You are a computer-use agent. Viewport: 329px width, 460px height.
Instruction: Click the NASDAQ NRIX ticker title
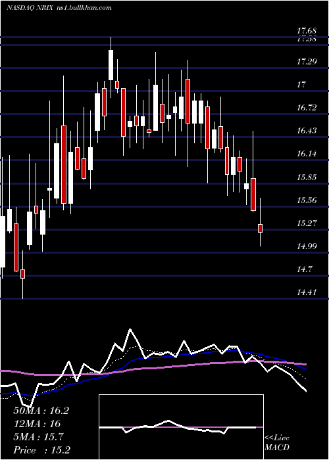coord(30,8)
